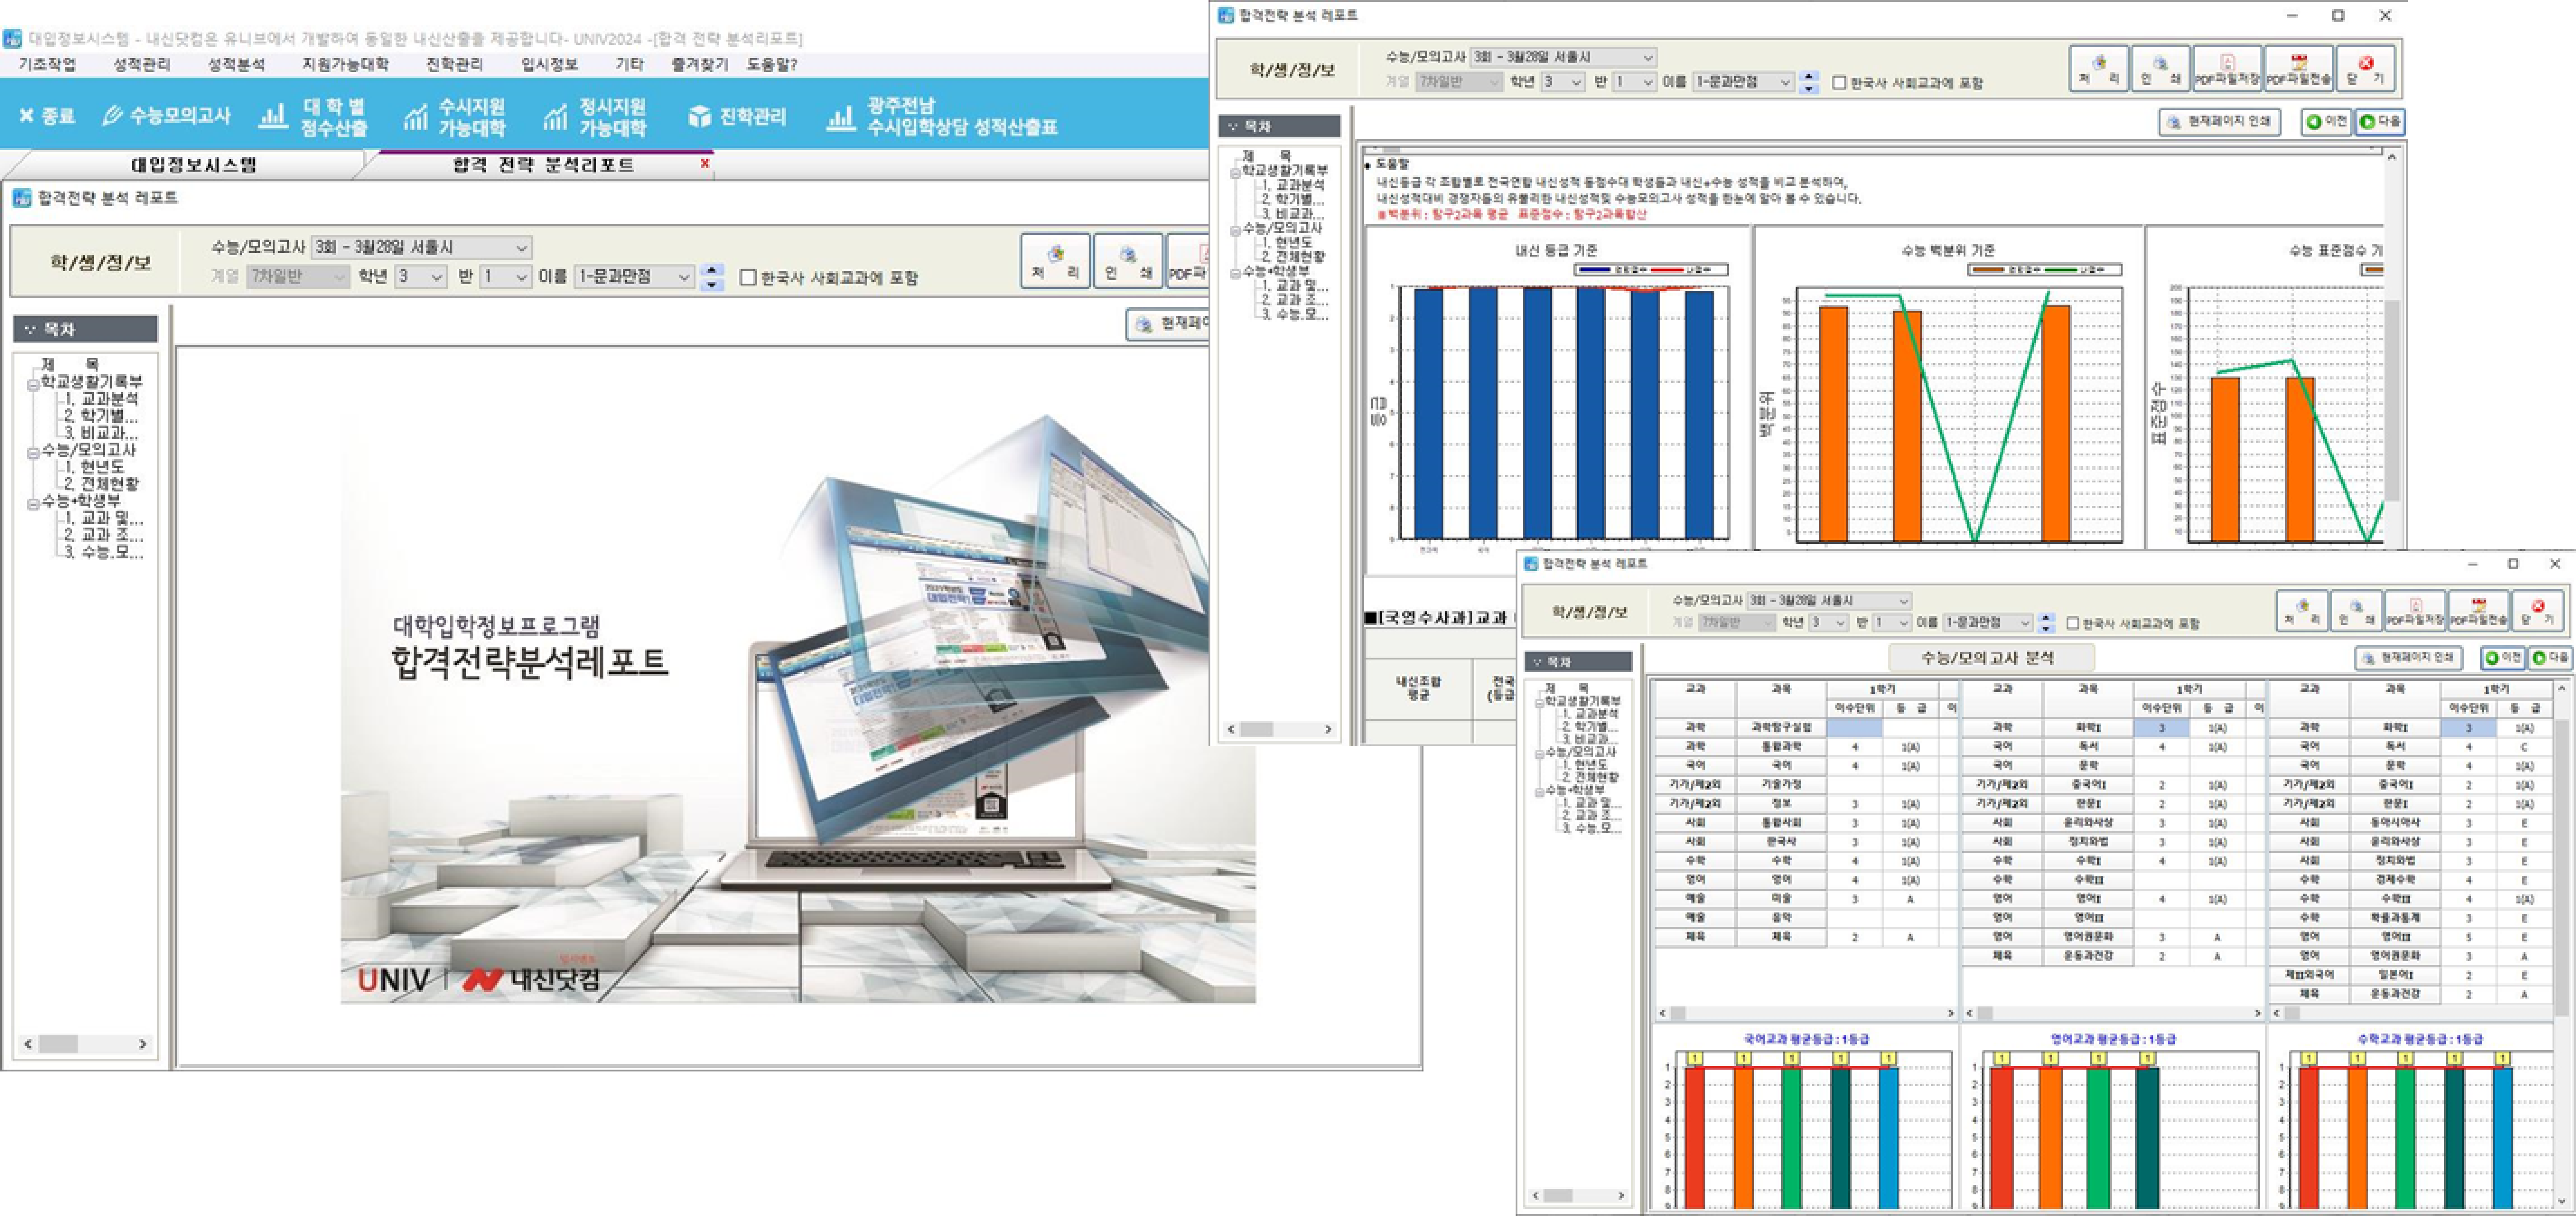Image resolution: width=2576 pixels, height=1216 pixels.
Task: Open 정시지원 가능대학 toolbar item
Action: tap(595, 117)
